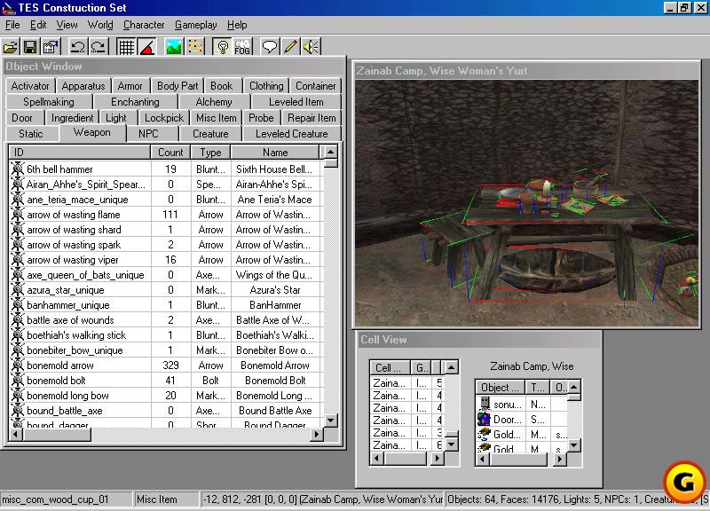Screen dimensions: 710x511
Task: Open the File menu
Action: click(12, 25)
